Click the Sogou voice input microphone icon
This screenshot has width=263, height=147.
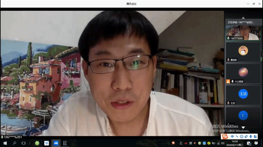click(x=251, y=137)
